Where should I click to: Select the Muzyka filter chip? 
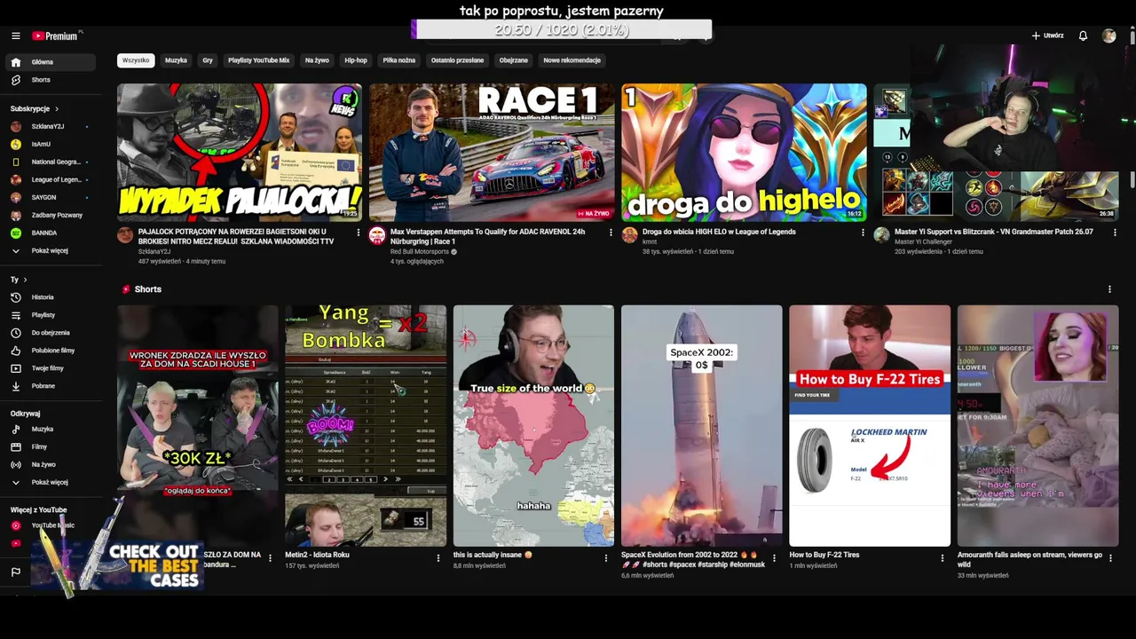tap(176, 60)
